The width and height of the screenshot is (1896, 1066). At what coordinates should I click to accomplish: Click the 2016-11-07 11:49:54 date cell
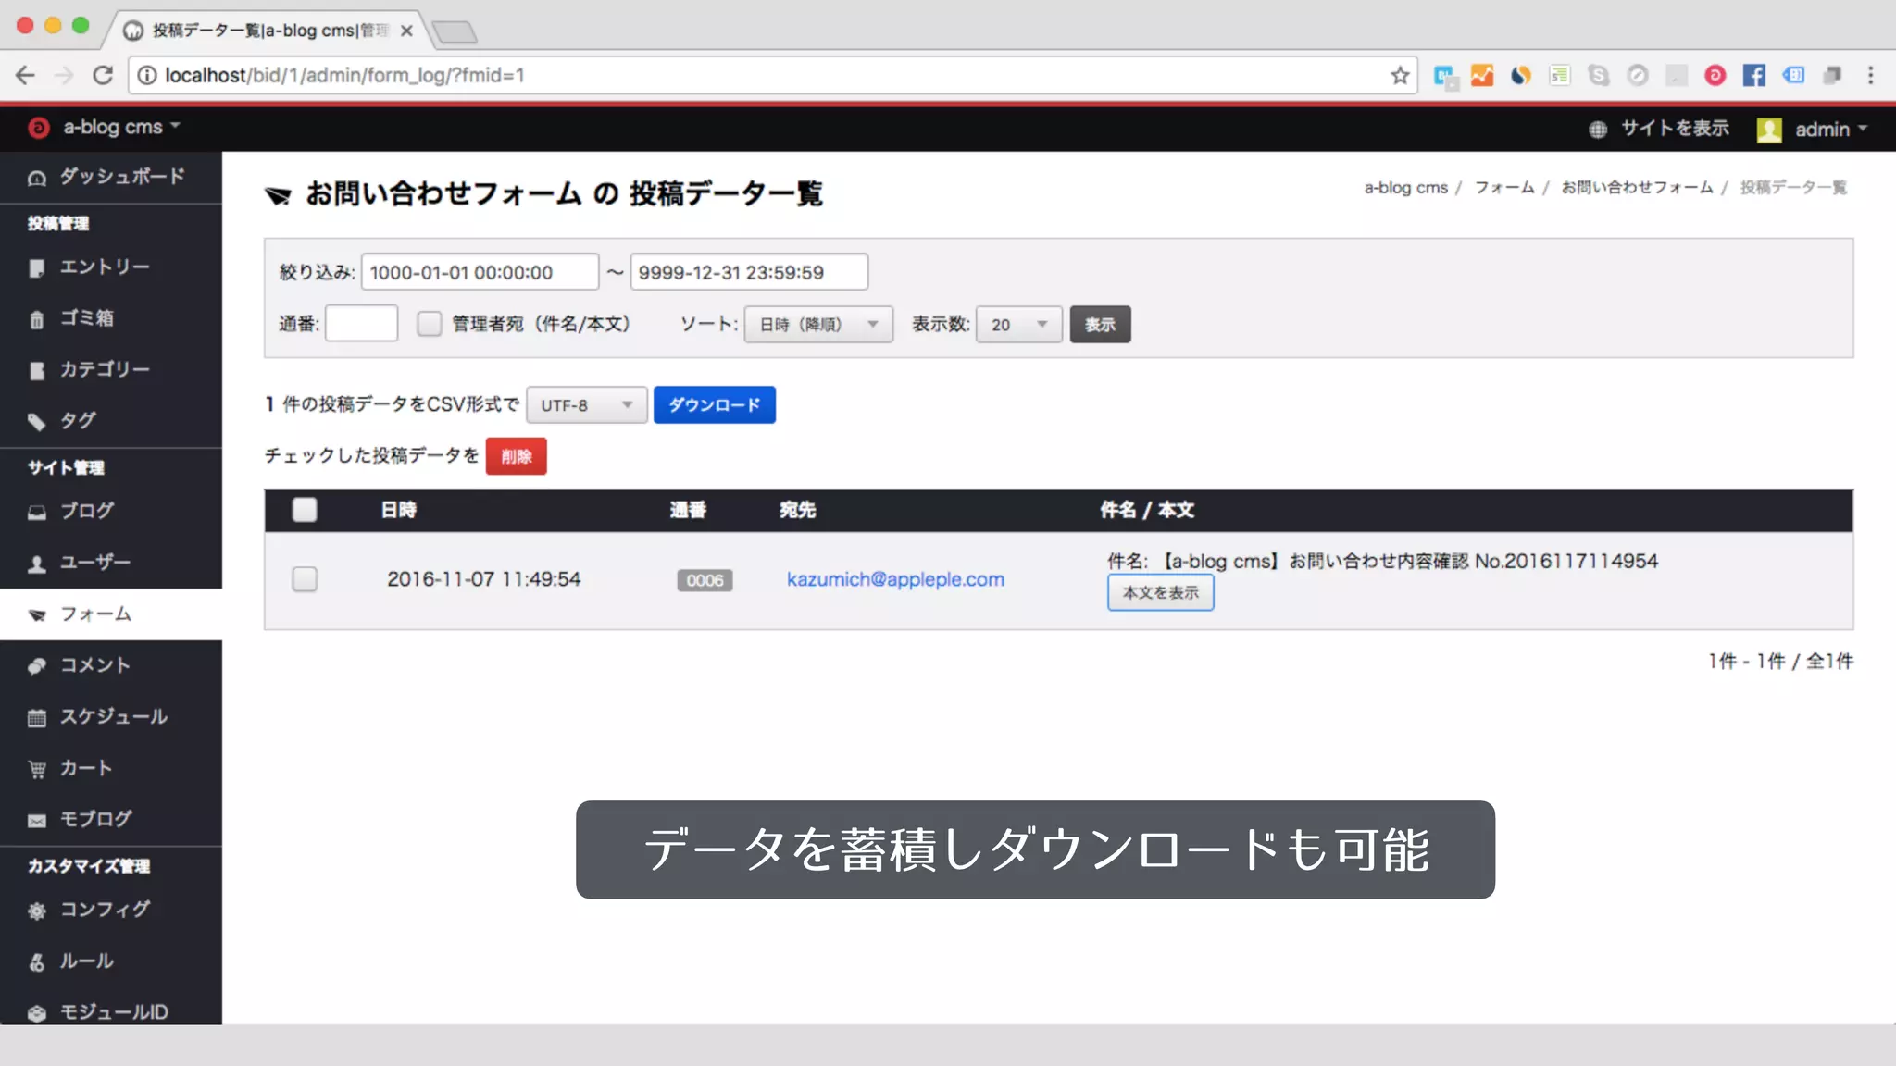pos(483,579)
